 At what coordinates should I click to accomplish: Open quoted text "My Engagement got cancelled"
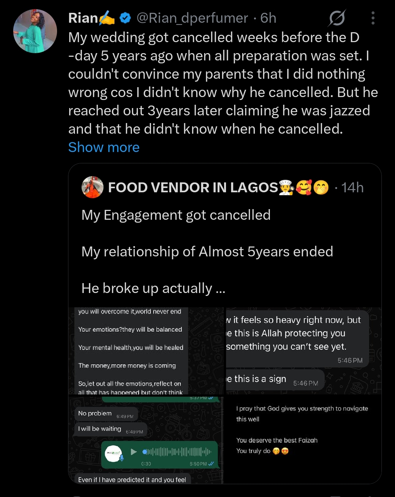pyautogui.click(x=176, y=215)
